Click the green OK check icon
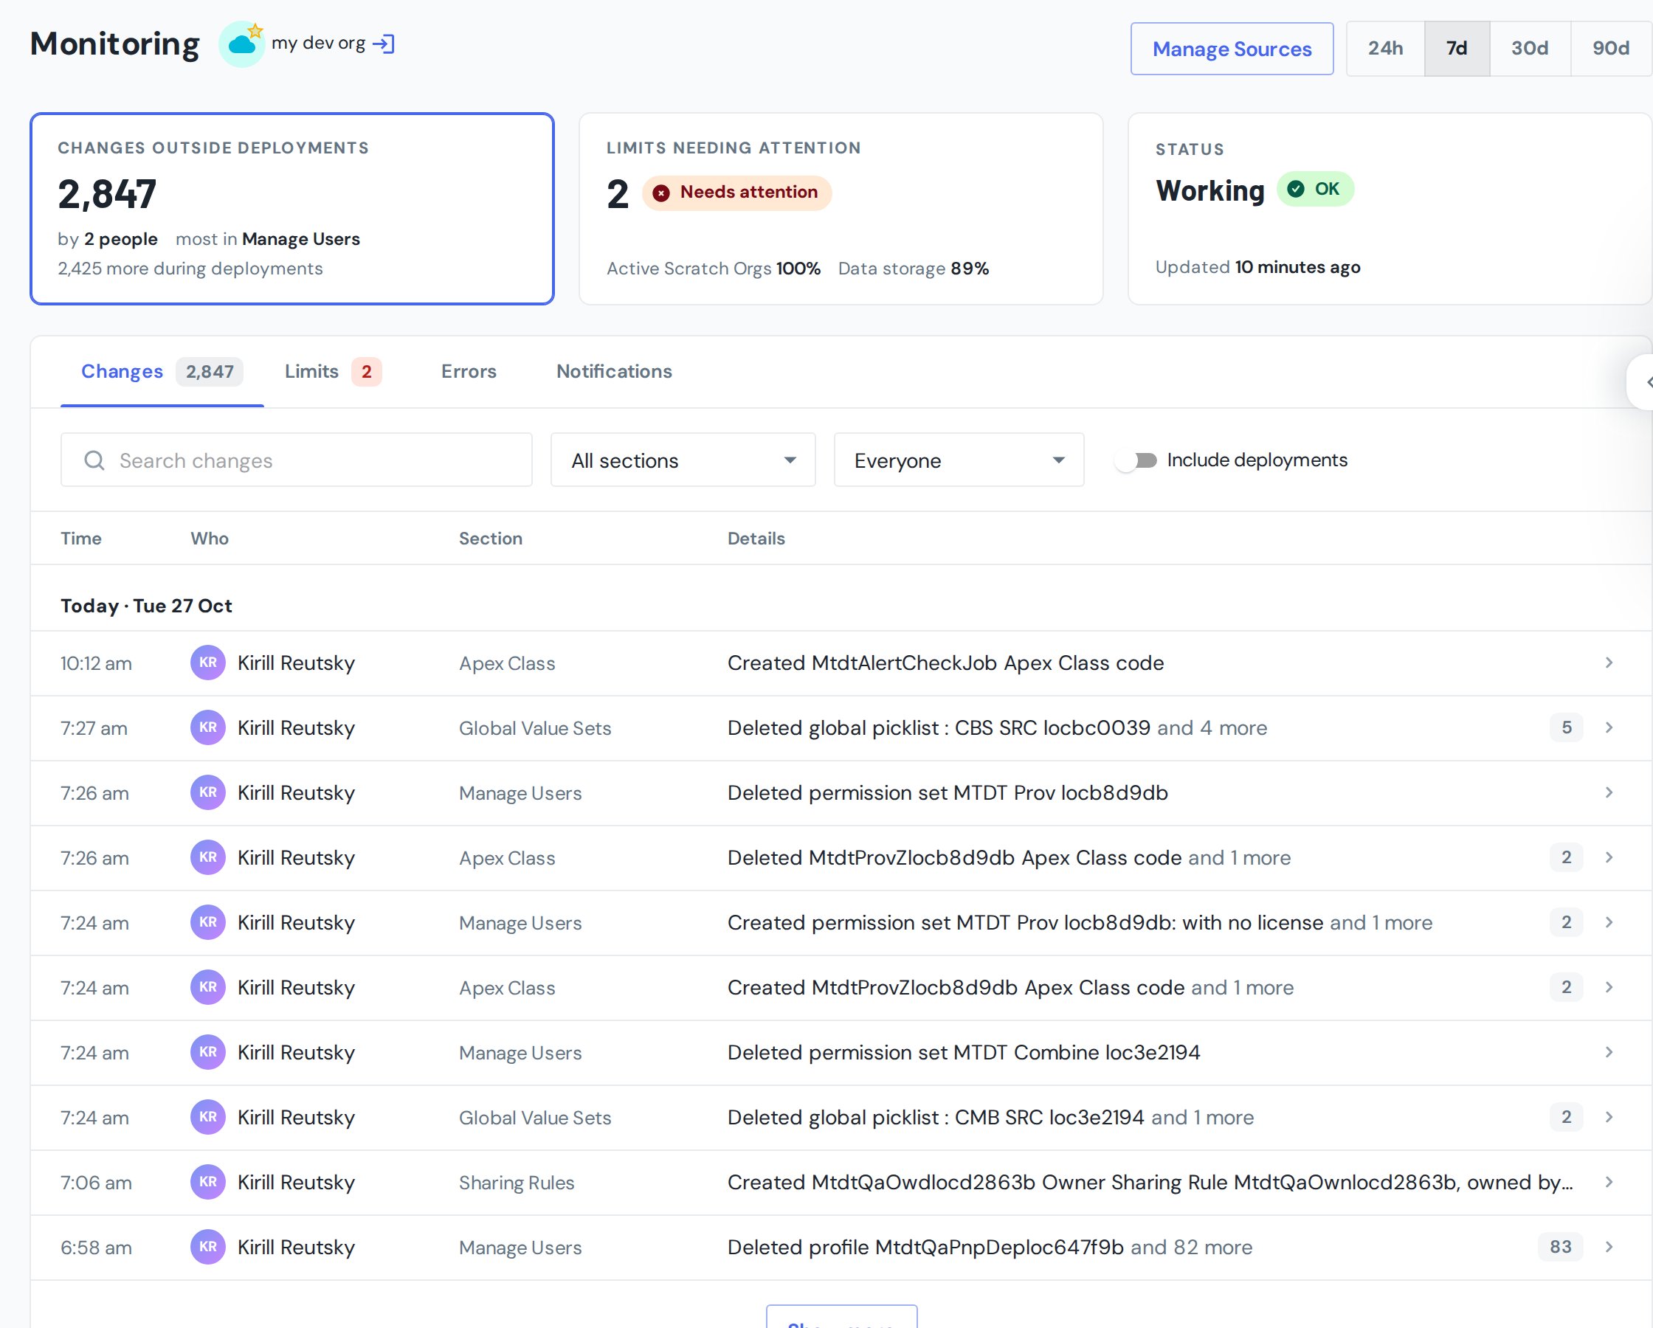Viewport: 1653px width, 1328px height. click(1296, 190)
